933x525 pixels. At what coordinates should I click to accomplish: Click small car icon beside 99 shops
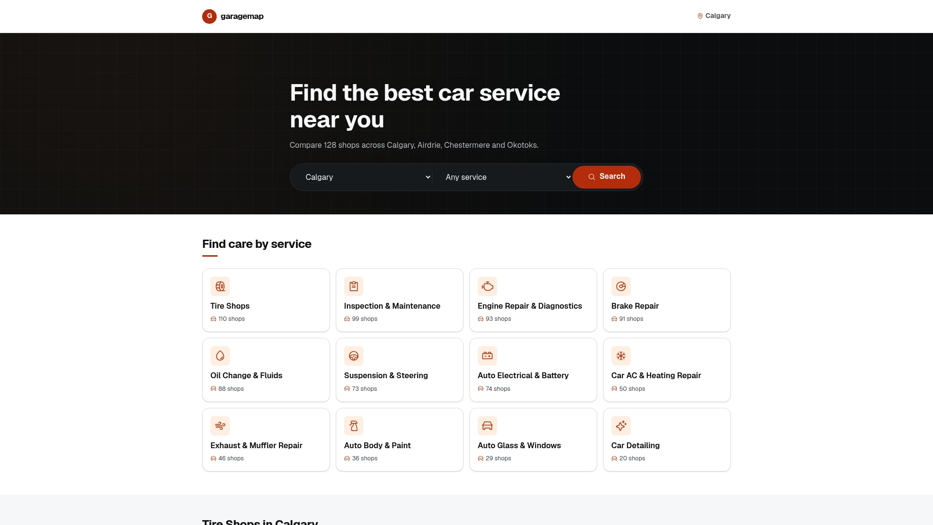(x=347, y=319)
